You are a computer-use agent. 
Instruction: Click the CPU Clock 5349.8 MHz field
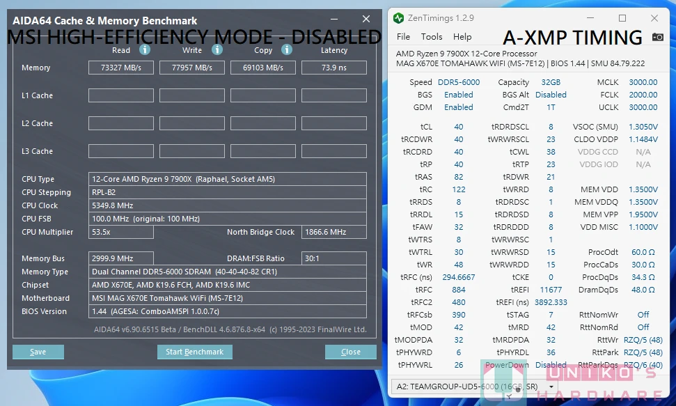pyautogui.click(x=228, y=205)
